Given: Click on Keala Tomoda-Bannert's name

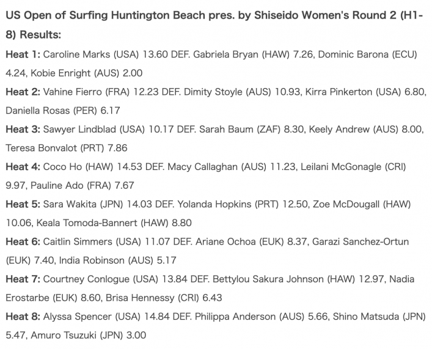Looking at the screenshot, I should (87, 223).
